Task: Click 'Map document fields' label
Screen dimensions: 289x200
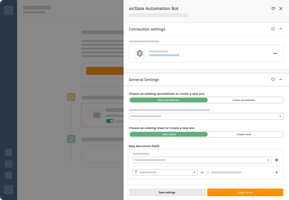Action: [144, 146]
